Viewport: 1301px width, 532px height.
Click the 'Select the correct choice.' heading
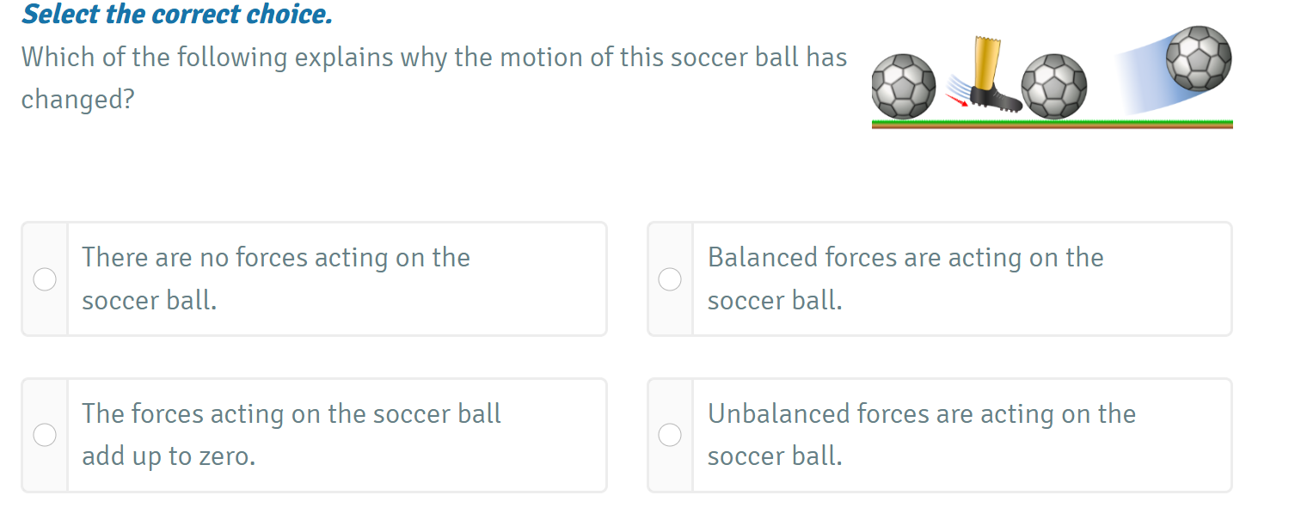click(x=177, y=15)
